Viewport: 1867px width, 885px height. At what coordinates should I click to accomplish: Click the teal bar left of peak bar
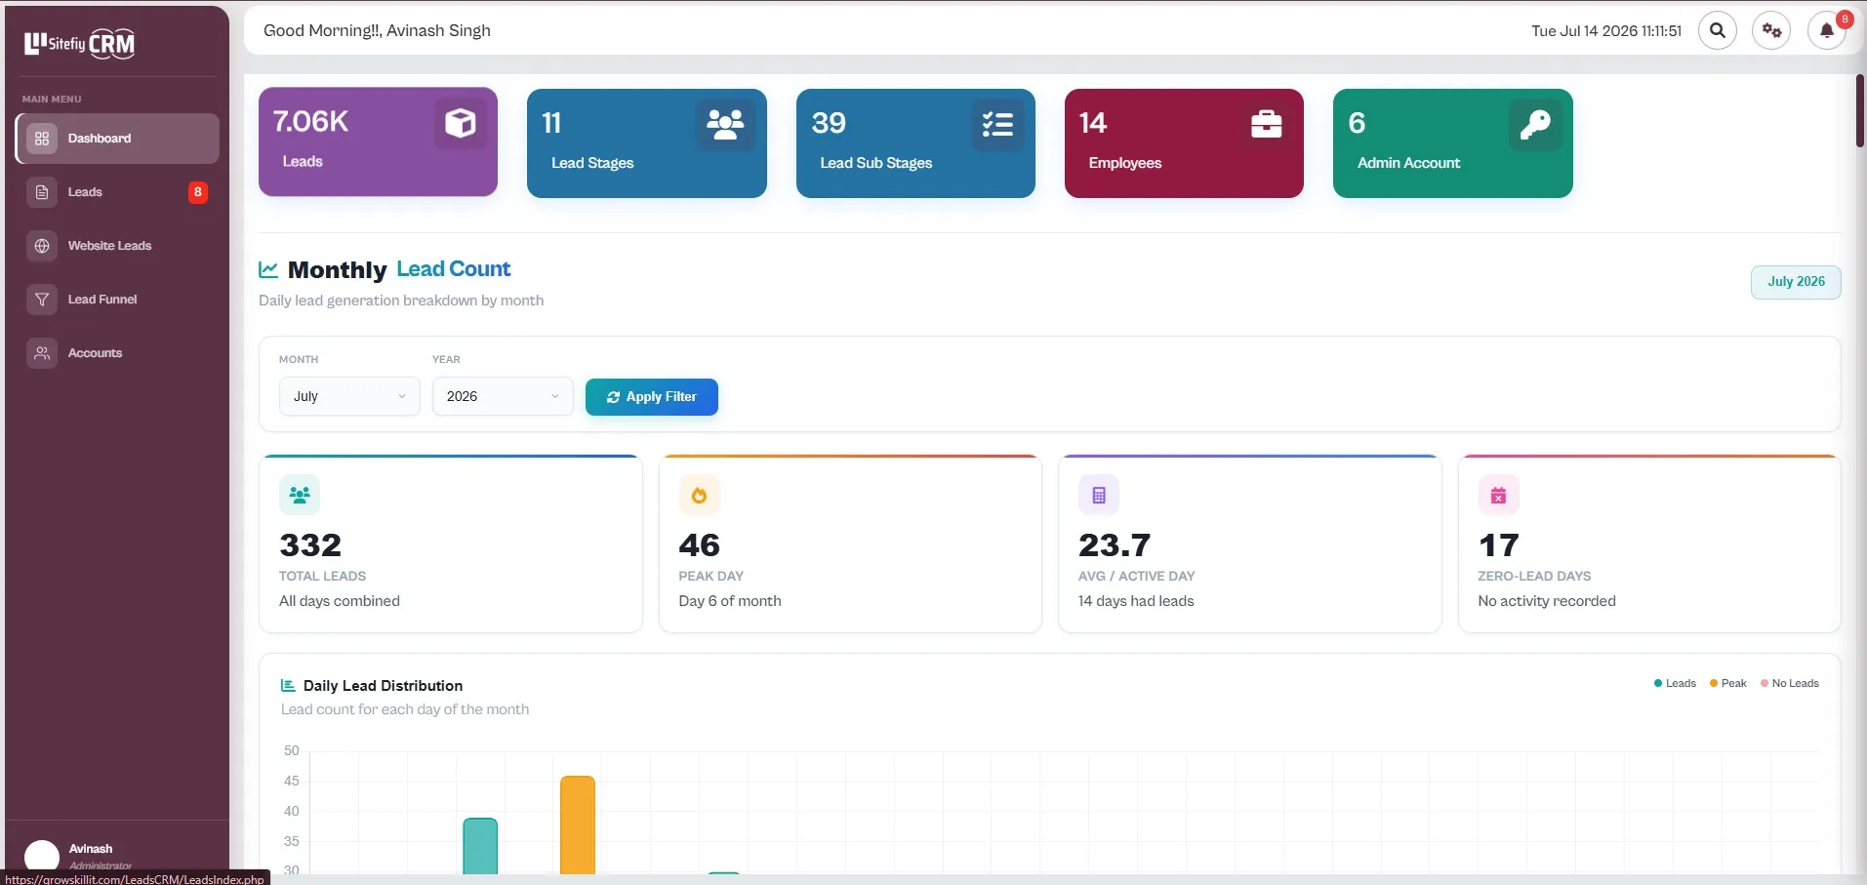tap(480, 846)
